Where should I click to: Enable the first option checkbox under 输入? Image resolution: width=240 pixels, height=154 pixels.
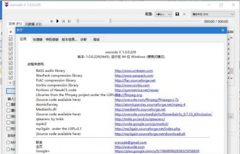pos(8,105)
